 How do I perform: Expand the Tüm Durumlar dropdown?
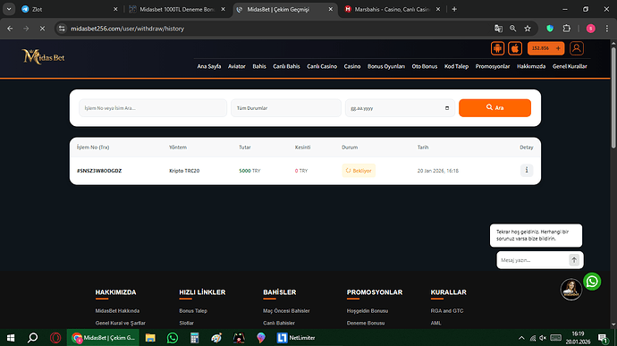click(x=285, y=108)
